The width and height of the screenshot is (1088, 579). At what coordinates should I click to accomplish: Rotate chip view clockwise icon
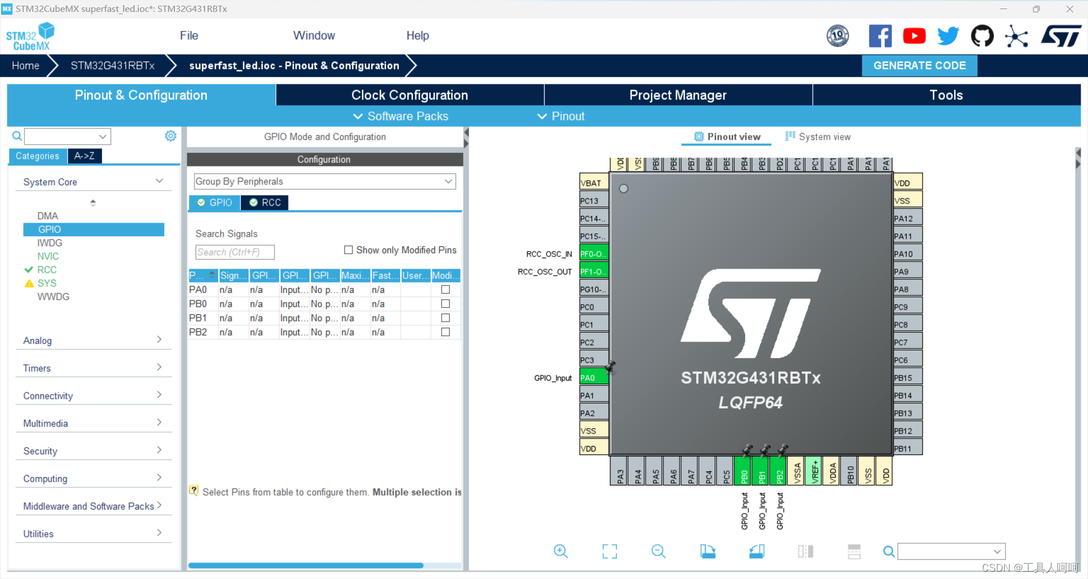(x=708, y=551)
